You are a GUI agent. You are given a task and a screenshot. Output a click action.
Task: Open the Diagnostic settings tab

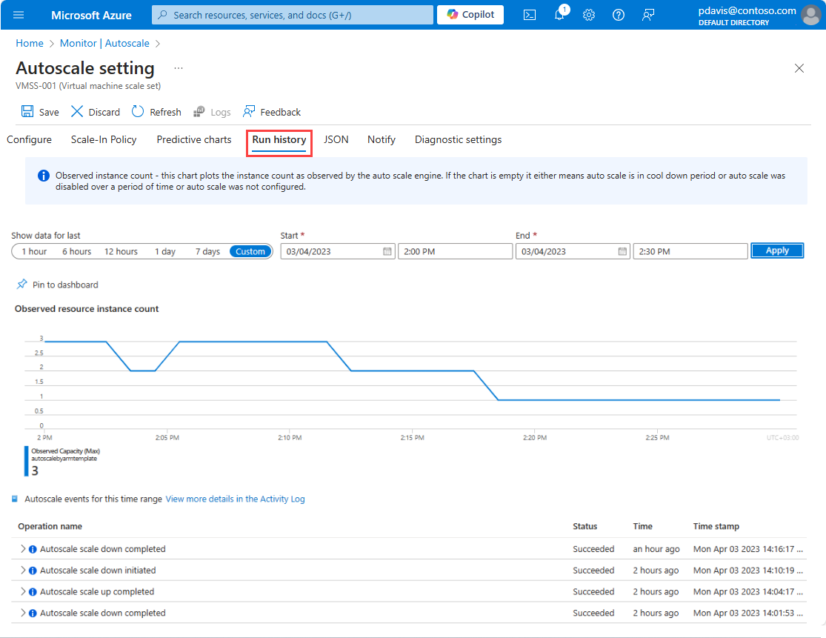[458, 139]
